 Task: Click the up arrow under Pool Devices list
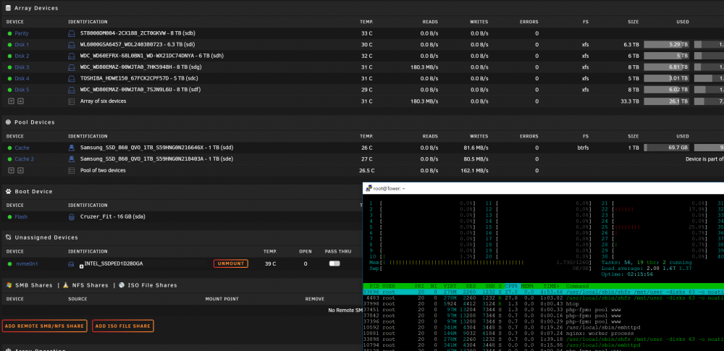pyautogui.click(x=20, y=170)
